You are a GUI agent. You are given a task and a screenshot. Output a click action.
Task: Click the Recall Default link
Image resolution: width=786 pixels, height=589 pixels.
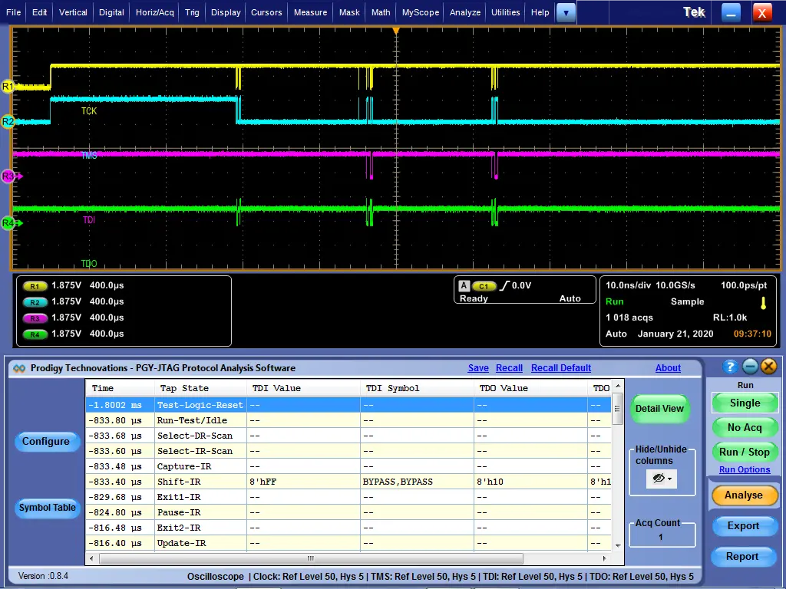(560, 368)
